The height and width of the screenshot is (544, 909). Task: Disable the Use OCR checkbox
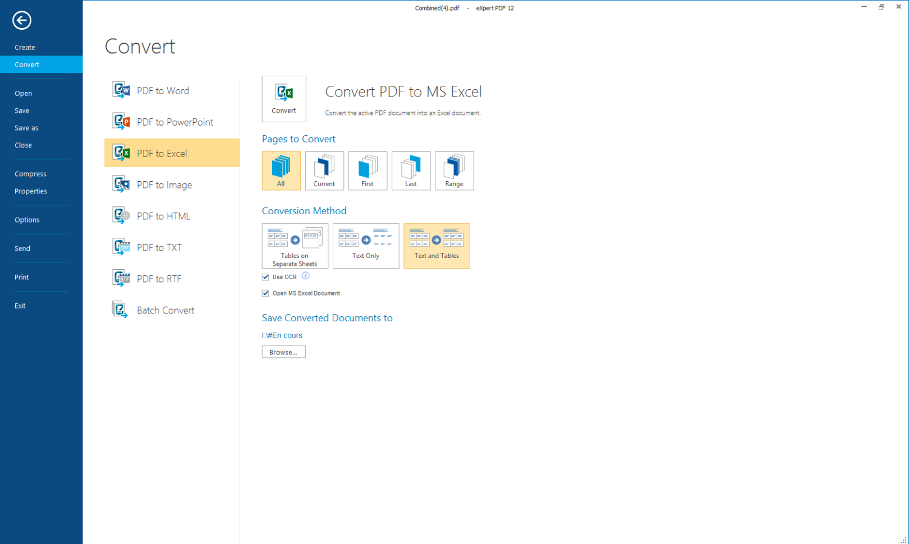[x=265, y=276]
